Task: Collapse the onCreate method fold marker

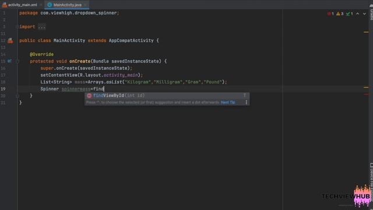Action: pyautogui.click(x=17, y=61)
